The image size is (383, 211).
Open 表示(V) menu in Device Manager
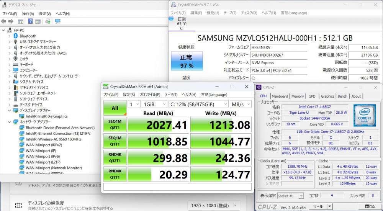45,14
